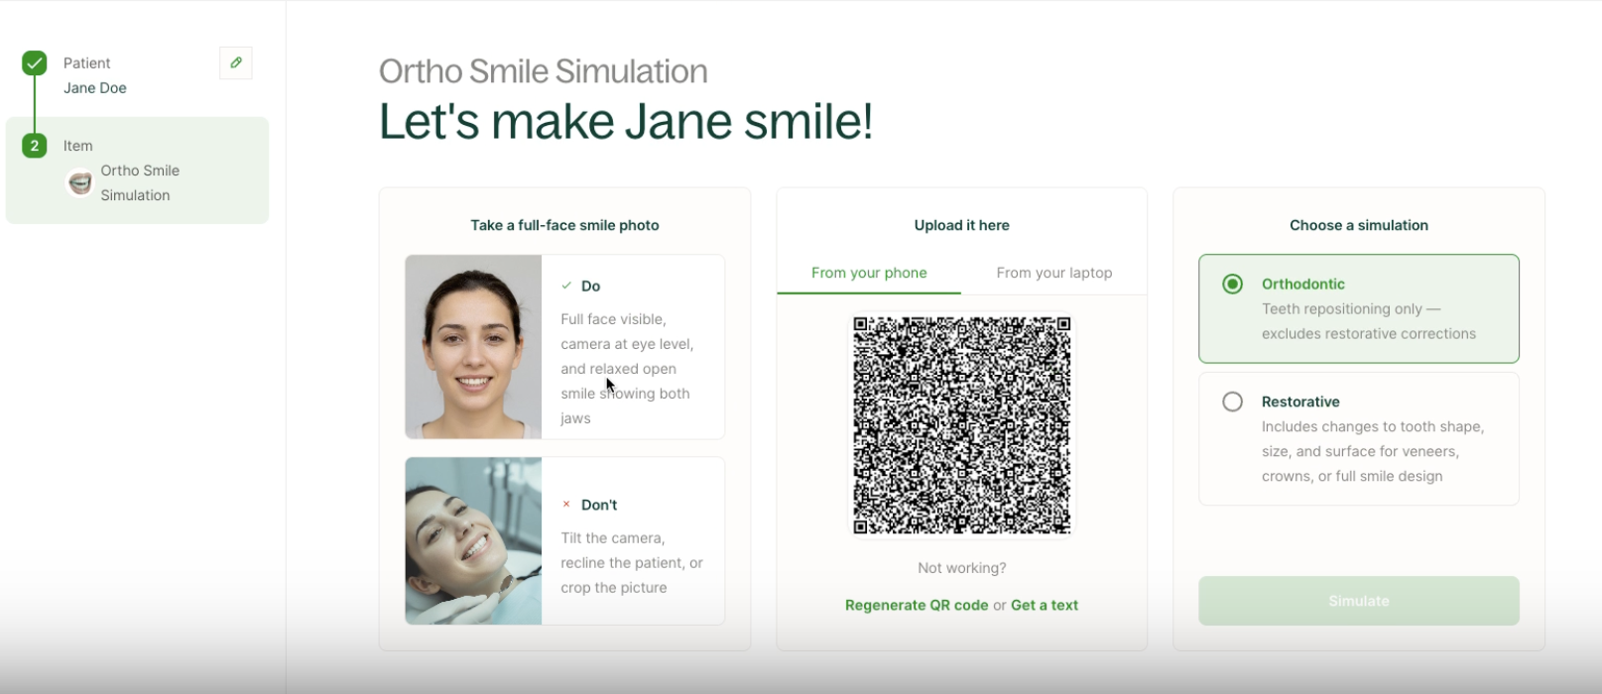Screen dimensions: 1602x694
Task: Click the Don't example reclined patient photo
Action: coord(473,540)
